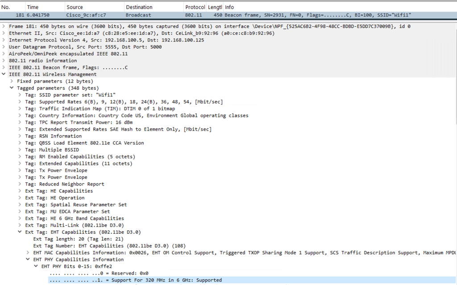
Task: Expand the Ethernet II section
Action: click(4, 33)
